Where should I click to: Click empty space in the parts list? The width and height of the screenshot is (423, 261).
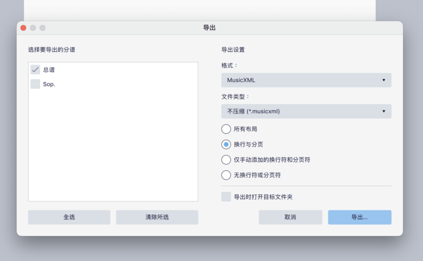pyautogui.click(x=113, y=148)
